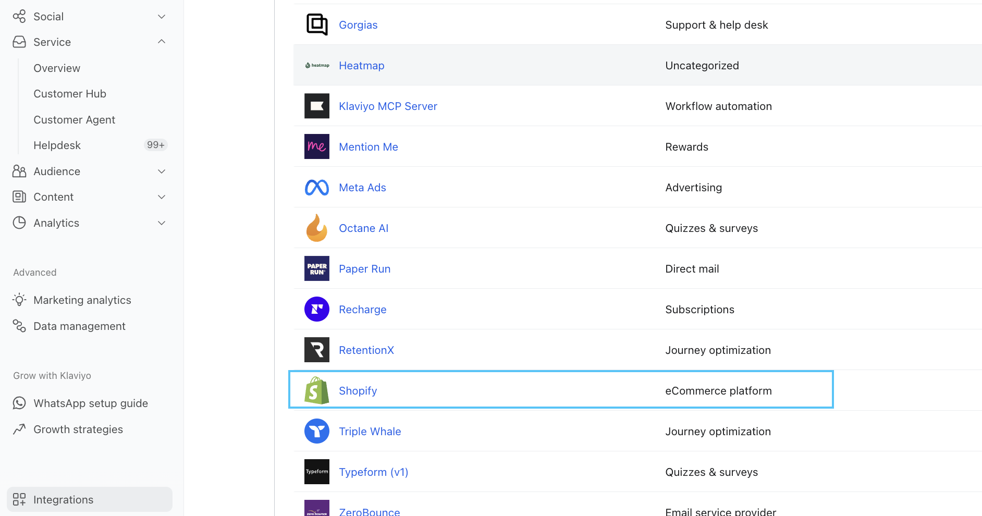Click the Integrations grid-plus icon
The height and width of the screenshot is (516, 982).
point(19,499)
